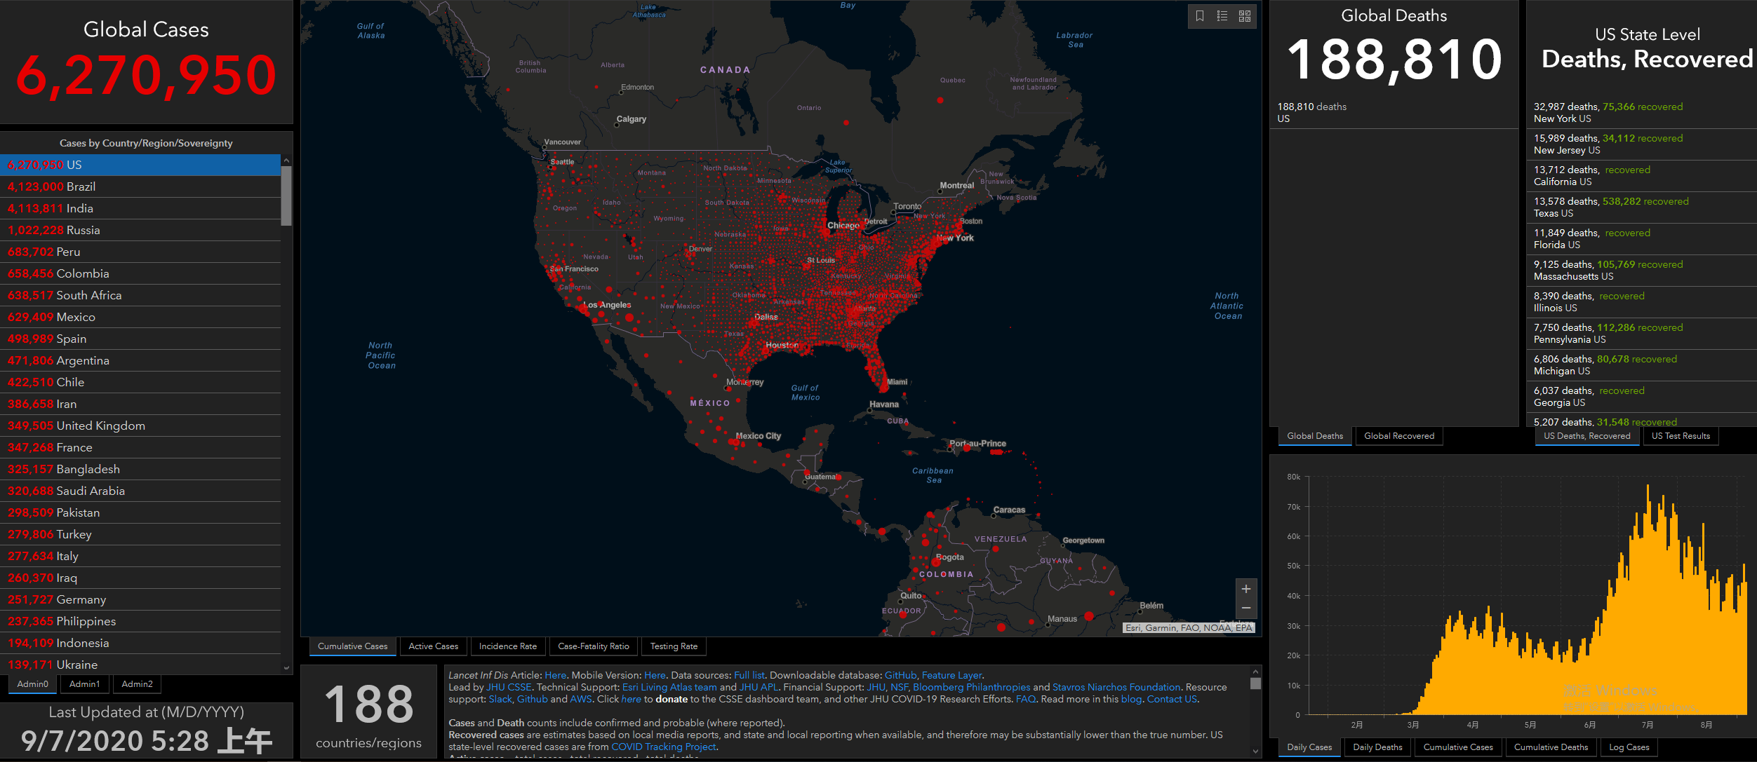
Task: Follow the COVID Tracking Project link
Action: (664, 747)
